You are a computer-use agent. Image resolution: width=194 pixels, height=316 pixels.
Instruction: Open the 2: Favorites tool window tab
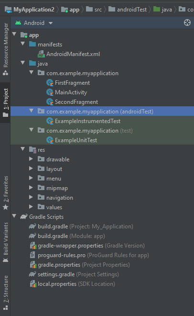pyautogui.click(x=5, y=193)
